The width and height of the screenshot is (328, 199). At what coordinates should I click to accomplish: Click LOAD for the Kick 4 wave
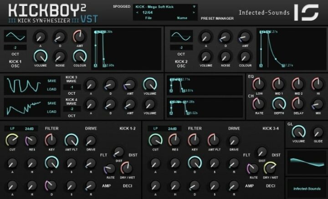[x=52, y=112]
